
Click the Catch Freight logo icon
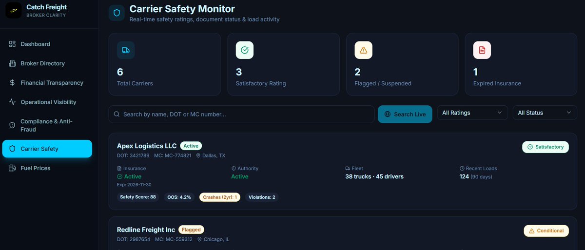pyautogui.click(x=13, y=11)
